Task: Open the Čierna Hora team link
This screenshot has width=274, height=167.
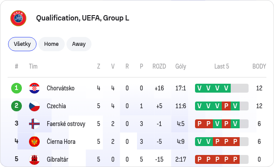Action: (x=61, y=142)
